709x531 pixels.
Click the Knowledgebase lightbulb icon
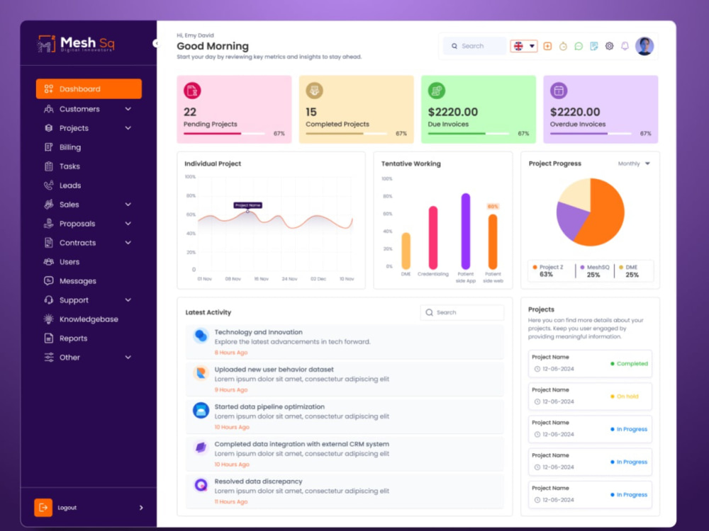tap(48, 319)
